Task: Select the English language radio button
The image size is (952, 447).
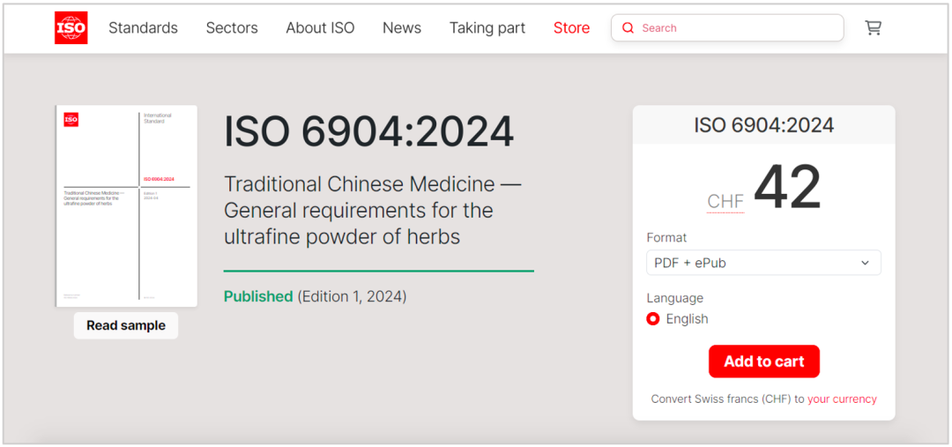Action: tap(653, 319)
